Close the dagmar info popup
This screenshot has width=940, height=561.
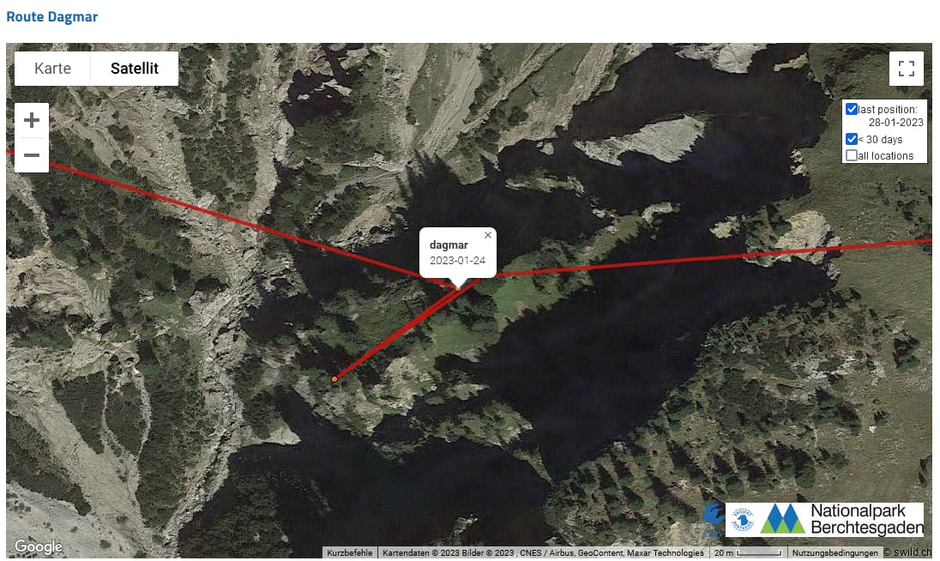pyautogui.click(x=488, y=235)
